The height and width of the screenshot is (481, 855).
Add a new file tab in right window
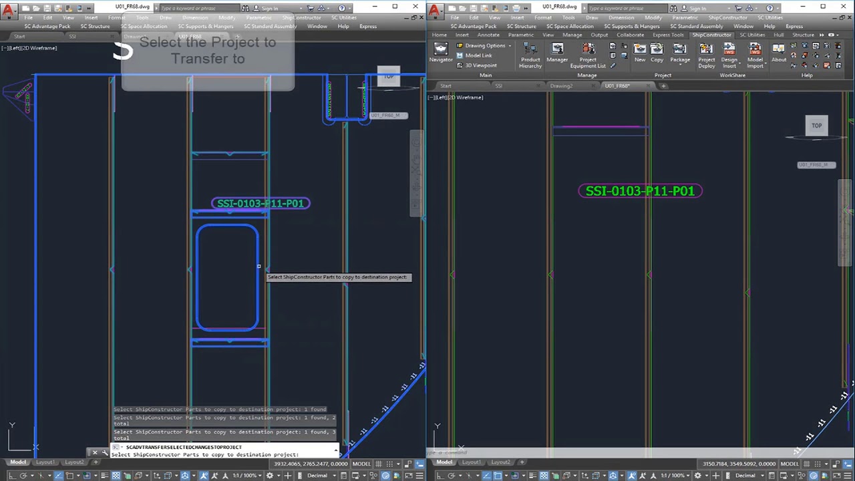(663, 86)
